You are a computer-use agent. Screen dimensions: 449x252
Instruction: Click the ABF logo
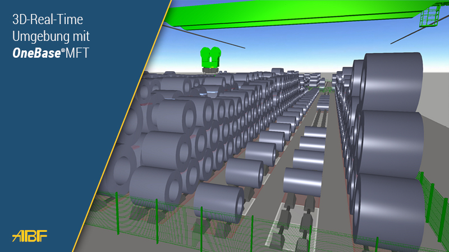30,236
